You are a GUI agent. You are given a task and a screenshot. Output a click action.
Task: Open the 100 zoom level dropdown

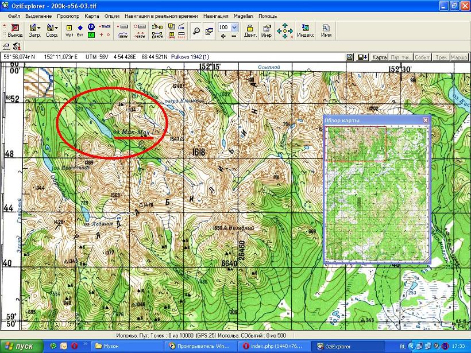[x=234, y=27]
